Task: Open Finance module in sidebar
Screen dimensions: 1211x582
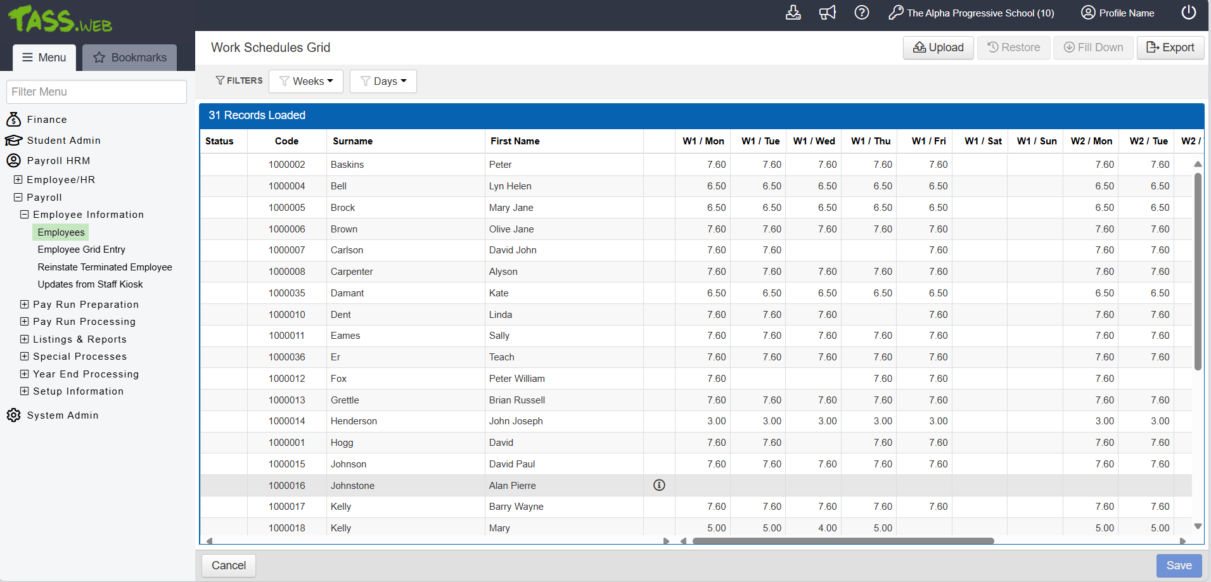Action: tap(46, 120)
